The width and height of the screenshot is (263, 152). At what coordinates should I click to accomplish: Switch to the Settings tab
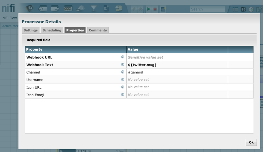click(x=31, y=30)
